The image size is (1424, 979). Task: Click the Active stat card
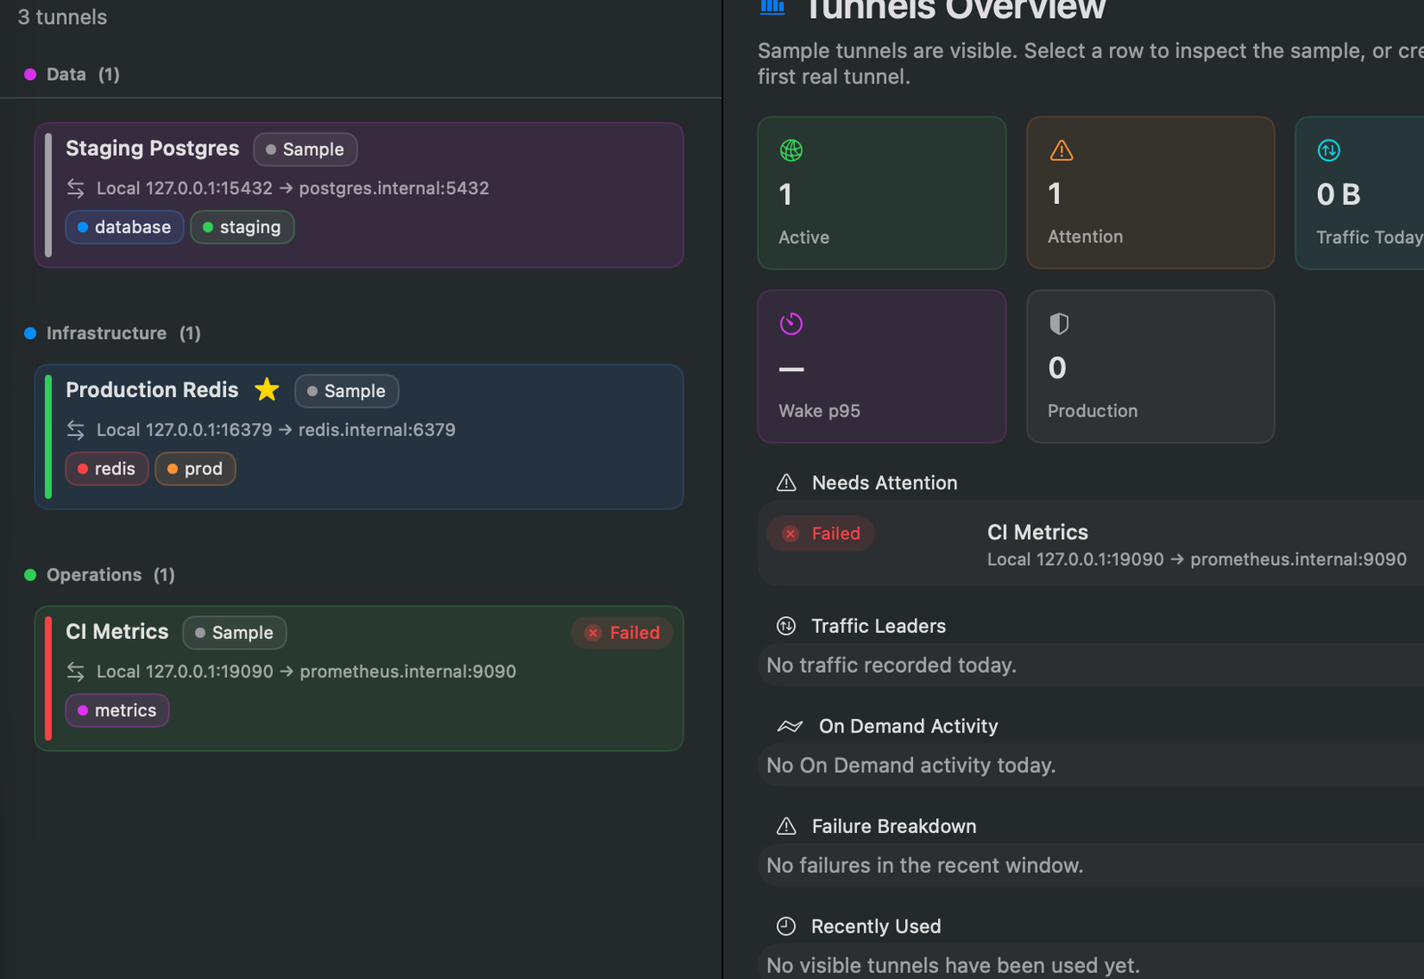click(x=882, y=193)
